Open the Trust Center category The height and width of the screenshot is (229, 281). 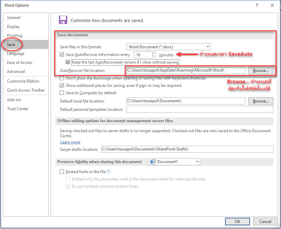tap(26, 109)
